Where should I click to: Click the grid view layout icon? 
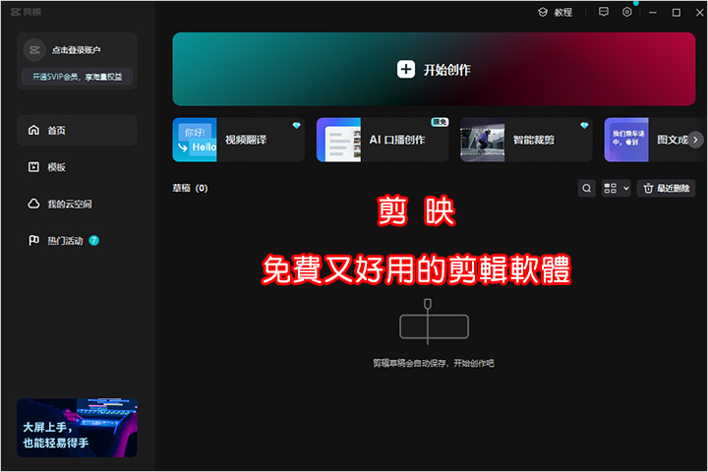tap(611, 189)
